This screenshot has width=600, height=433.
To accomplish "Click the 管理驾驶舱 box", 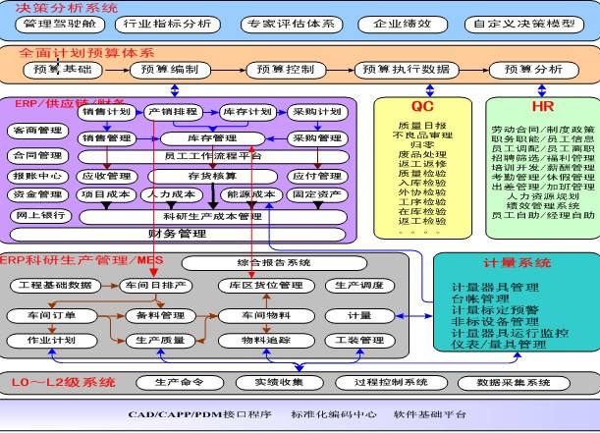I will click(x=59, y=22).
